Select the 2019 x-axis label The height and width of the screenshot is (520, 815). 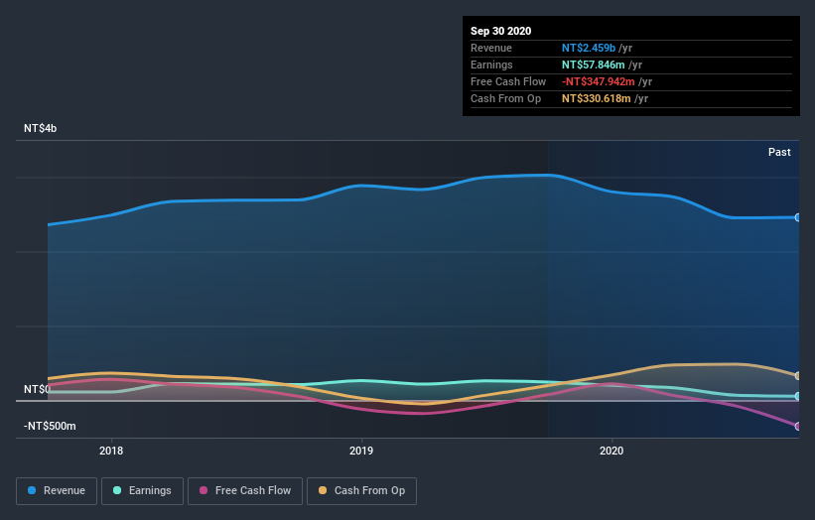(361, 451)
